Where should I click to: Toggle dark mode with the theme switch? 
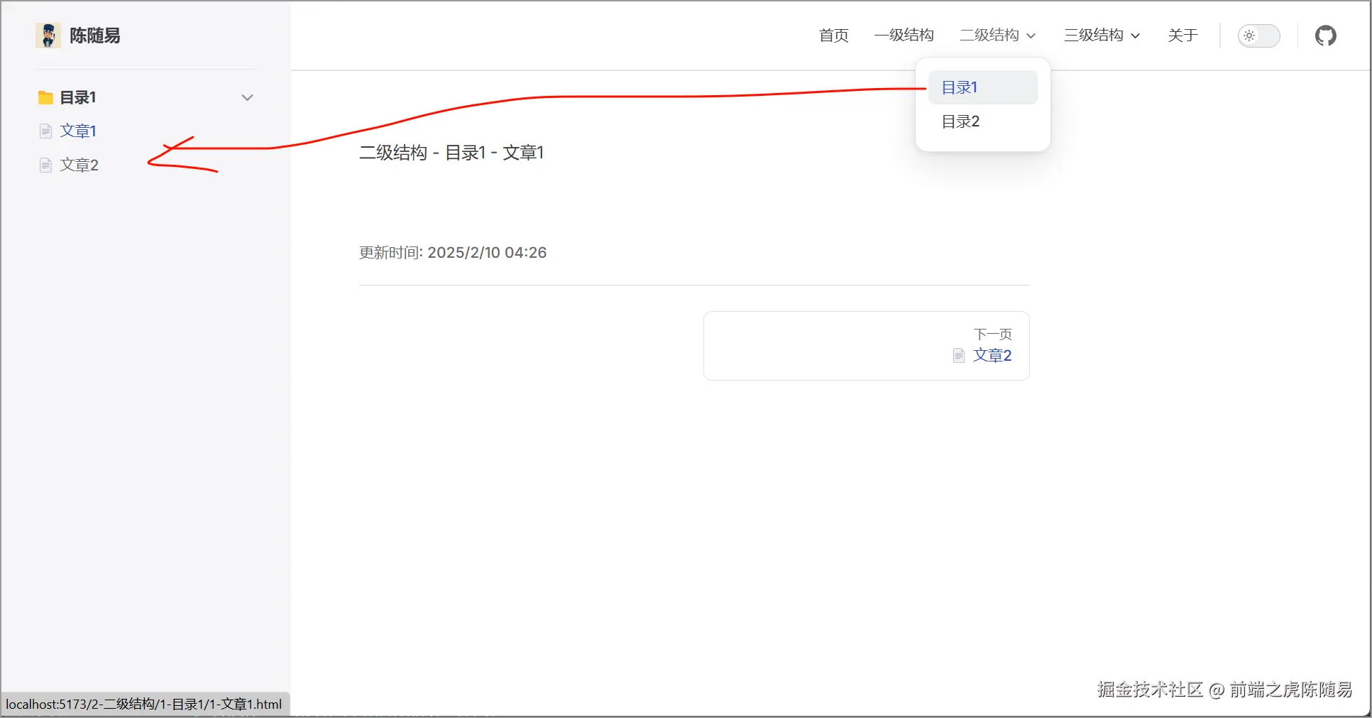point(1258,36)
